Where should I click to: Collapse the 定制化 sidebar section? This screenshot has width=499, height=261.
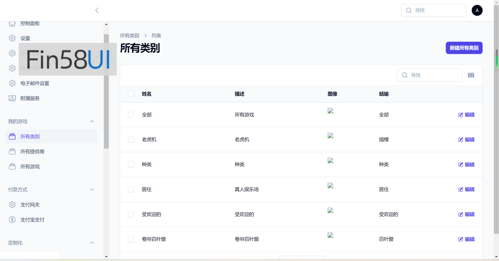92,243
